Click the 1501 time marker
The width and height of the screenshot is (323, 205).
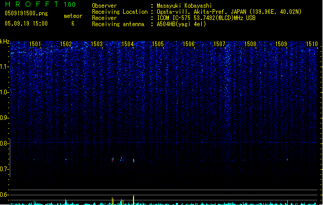tap(35, 44)
